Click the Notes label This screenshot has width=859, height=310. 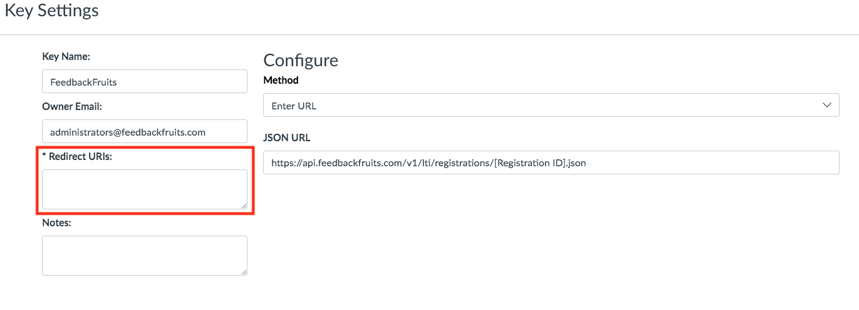coord(56,222)
